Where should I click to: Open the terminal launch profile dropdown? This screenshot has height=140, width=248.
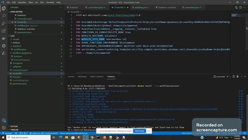click(230, 77)
